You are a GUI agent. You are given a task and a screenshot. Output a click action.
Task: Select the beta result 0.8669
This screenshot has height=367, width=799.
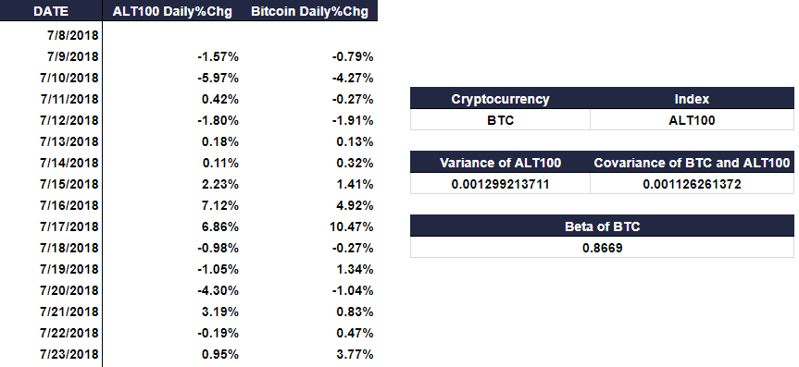coord(602,248)
